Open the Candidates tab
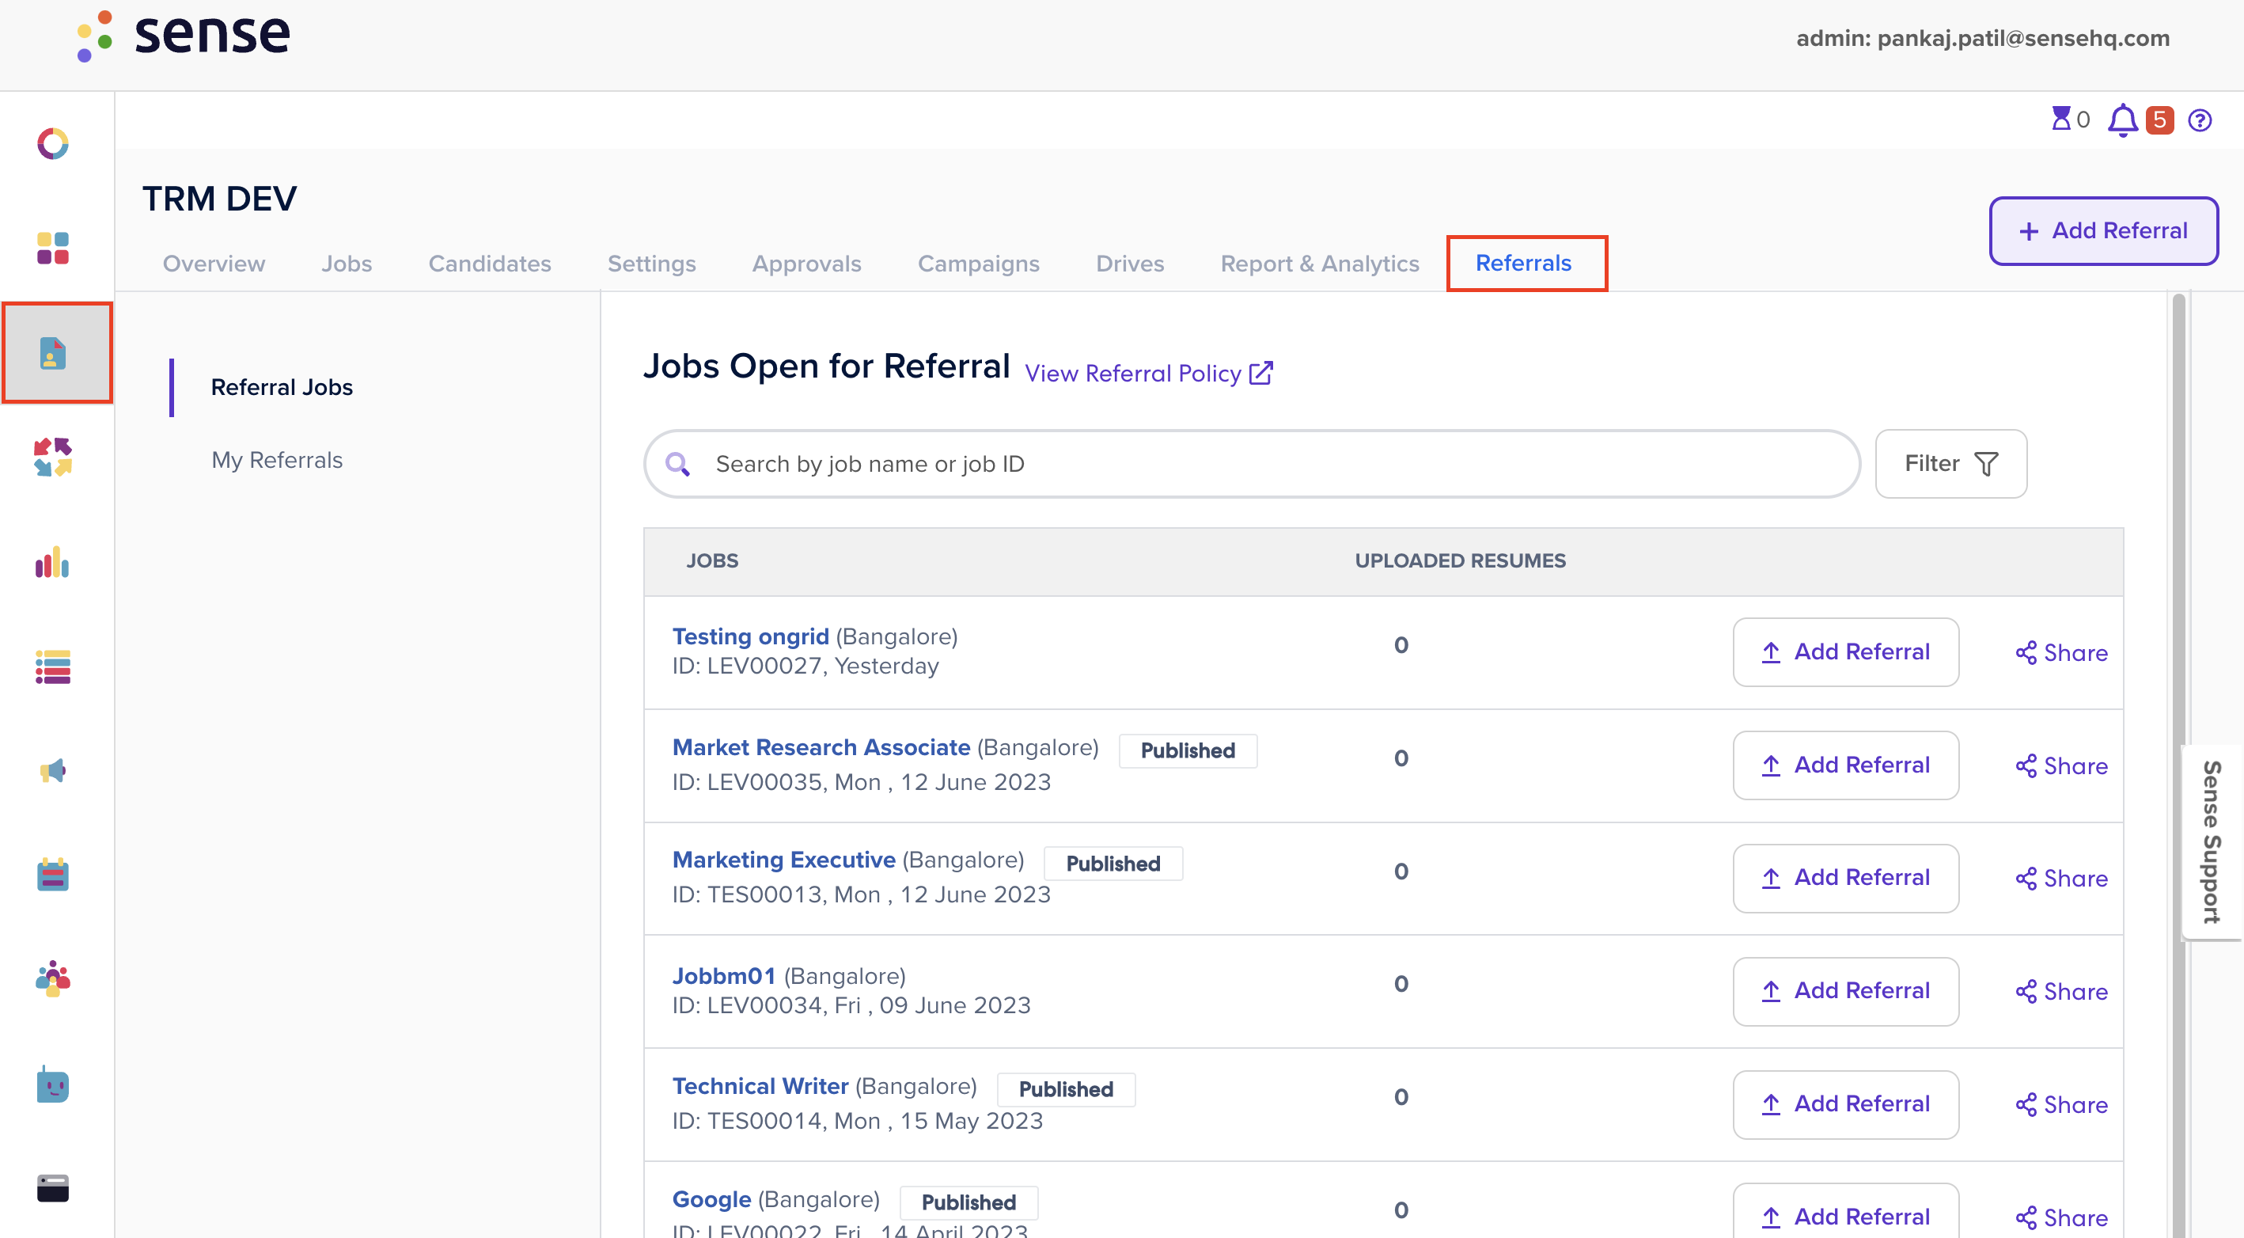The height and width of the screenshot is (1238, 2244). click(490, 263)
